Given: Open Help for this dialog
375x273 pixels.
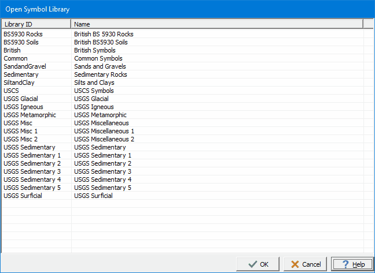Looking at the screenshot, I should point(352,264).
